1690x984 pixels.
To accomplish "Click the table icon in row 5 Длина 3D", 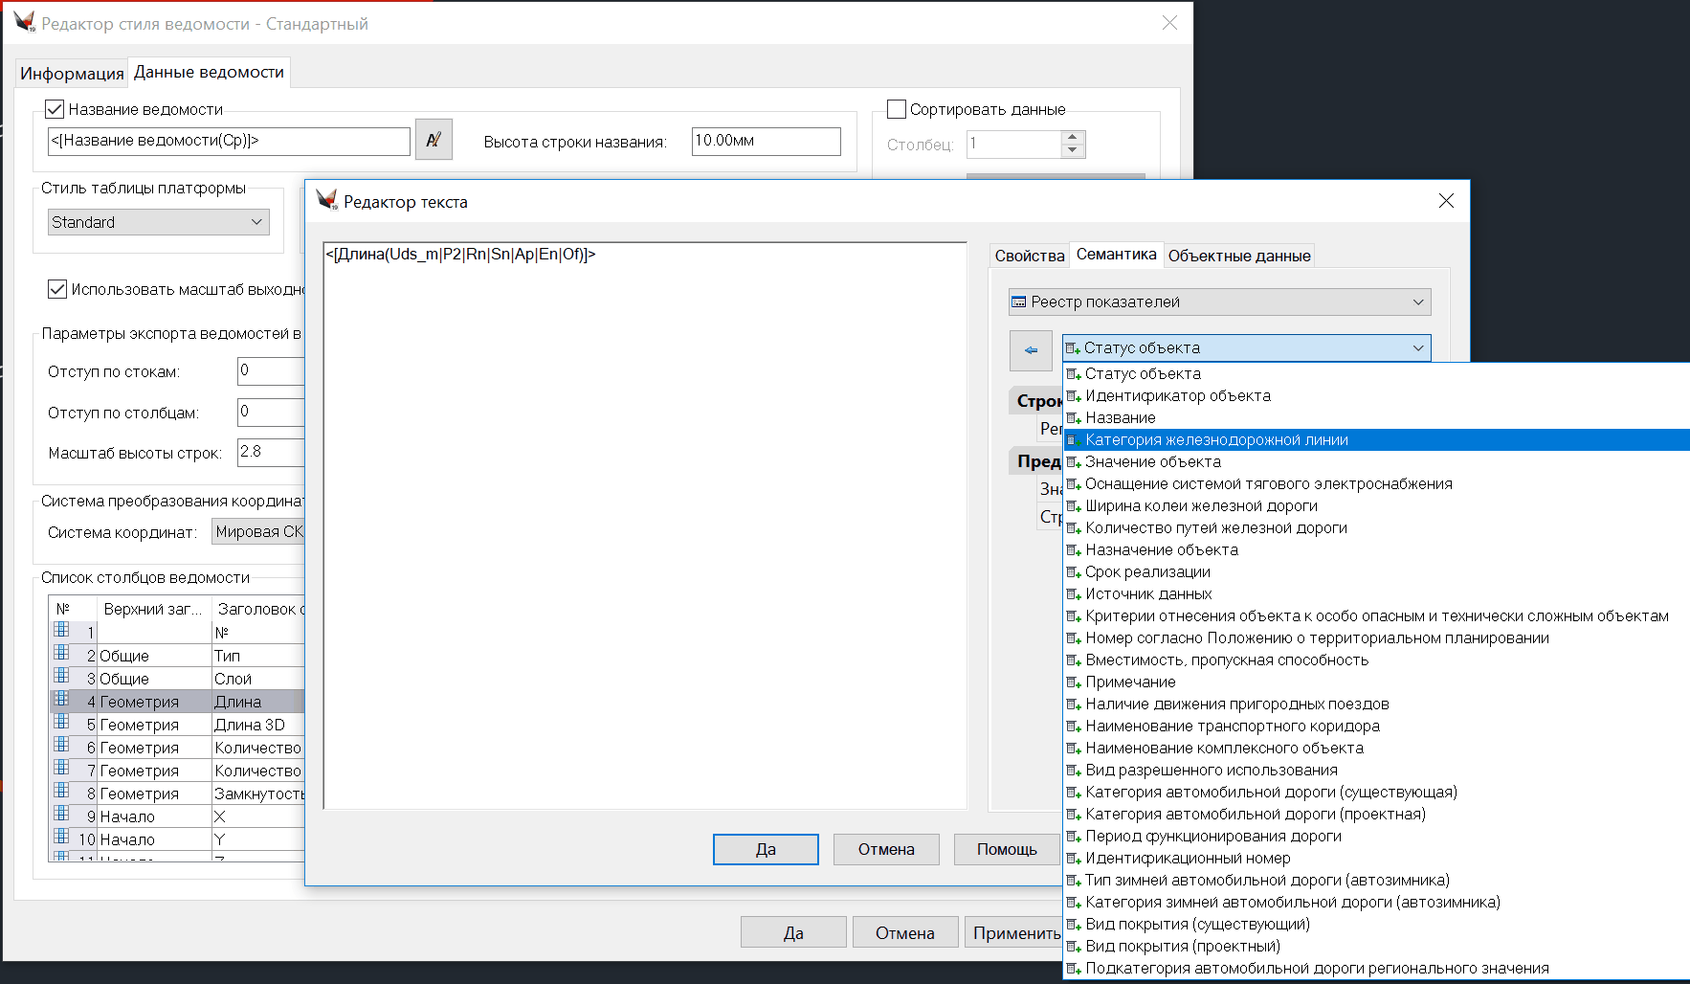I will [61, 724].
